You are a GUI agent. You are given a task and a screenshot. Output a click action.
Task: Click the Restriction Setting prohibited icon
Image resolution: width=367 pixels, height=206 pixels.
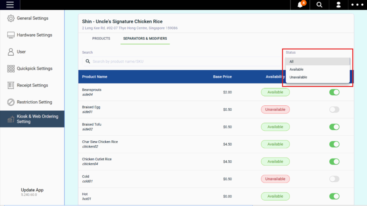[11, 102]
